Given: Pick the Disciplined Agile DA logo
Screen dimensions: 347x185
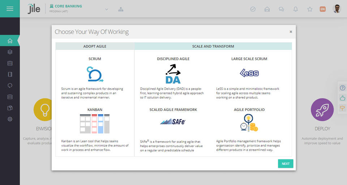Looking at the screenshot, I should [x=173, y=74].
